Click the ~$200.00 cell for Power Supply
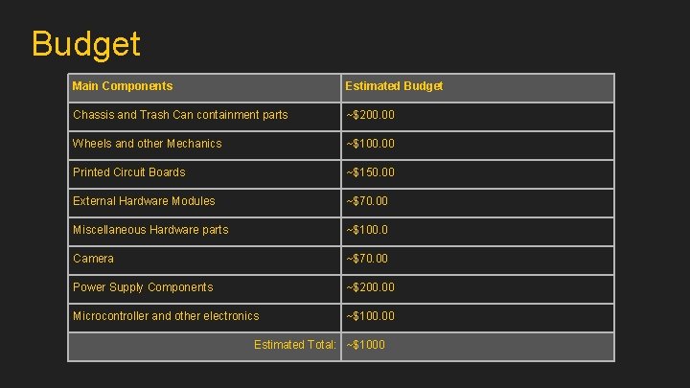Viewport: 690px width, 388px height. (370, 287)
